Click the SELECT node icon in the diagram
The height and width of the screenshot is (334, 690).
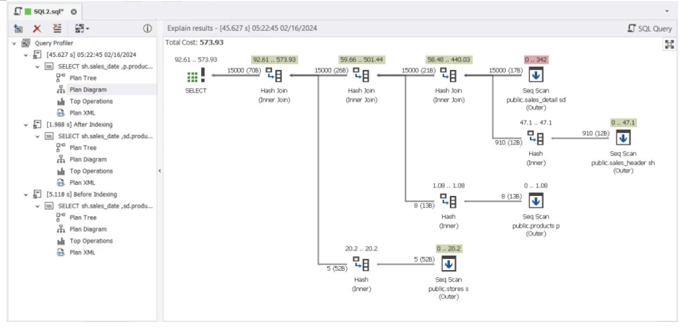click(196, 75)
